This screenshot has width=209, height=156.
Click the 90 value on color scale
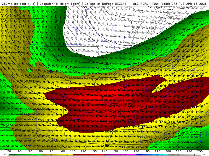point(51,151)
